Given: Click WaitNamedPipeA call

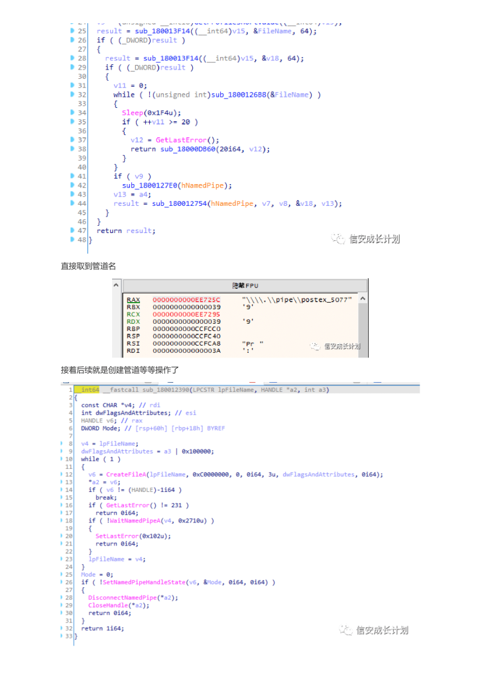Looking at the screenshot, I should [134, 520].
